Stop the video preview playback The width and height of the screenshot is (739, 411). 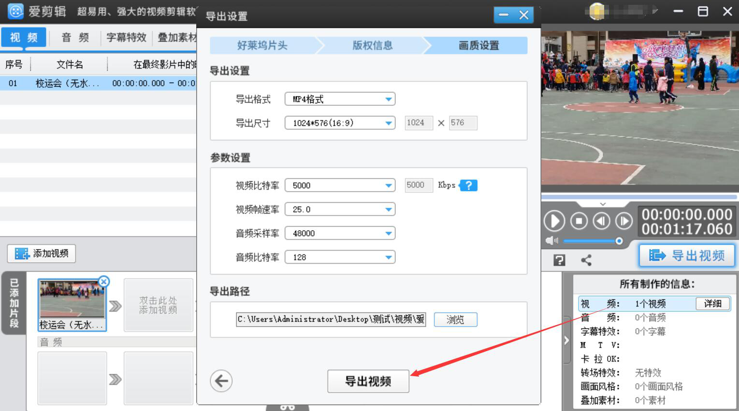pos(579,221)
